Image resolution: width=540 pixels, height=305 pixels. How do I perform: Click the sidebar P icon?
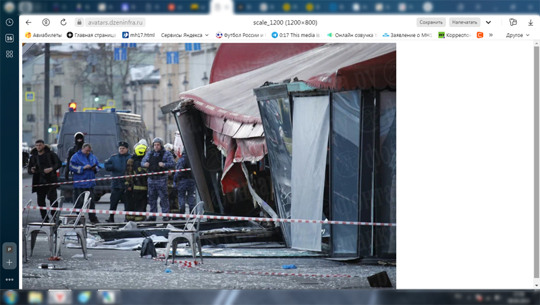(x=9, y=249)
